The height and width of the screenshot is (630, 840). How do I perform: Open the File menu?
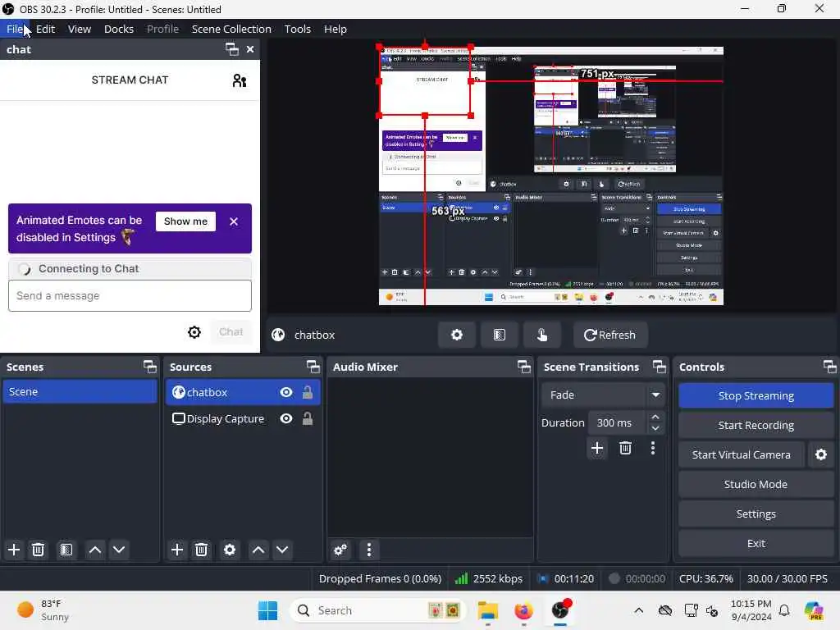(15, 29)
